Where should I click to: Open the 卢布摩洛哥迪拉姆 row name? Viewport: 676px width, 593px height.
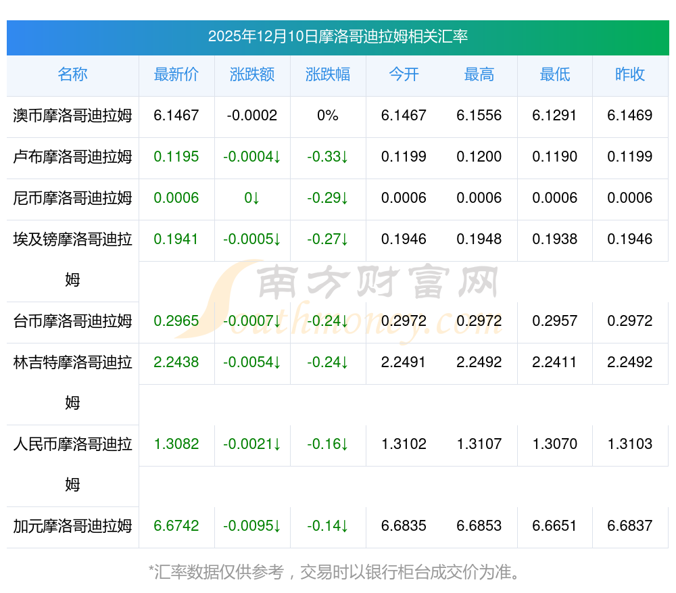(x=72, y=157)
